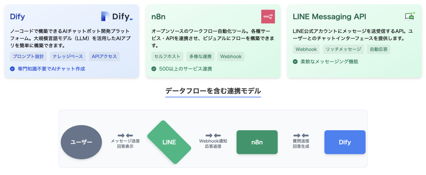Click the n8n pink logo icon

click(268, 17)
